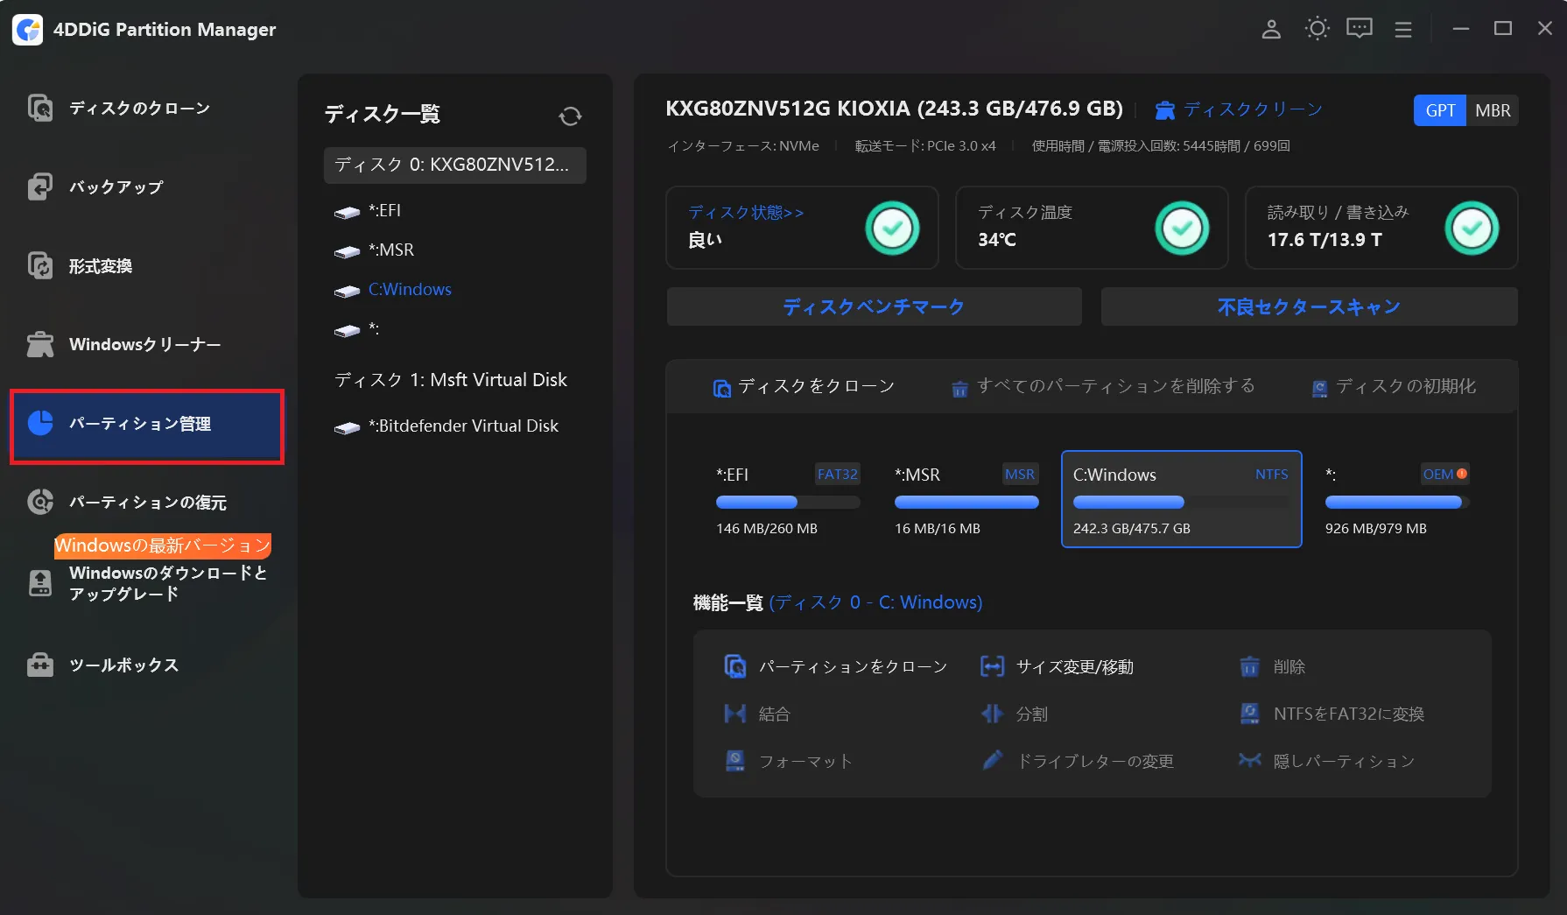
Task: Switch to GPT partition style
Action: (1440, 110)
